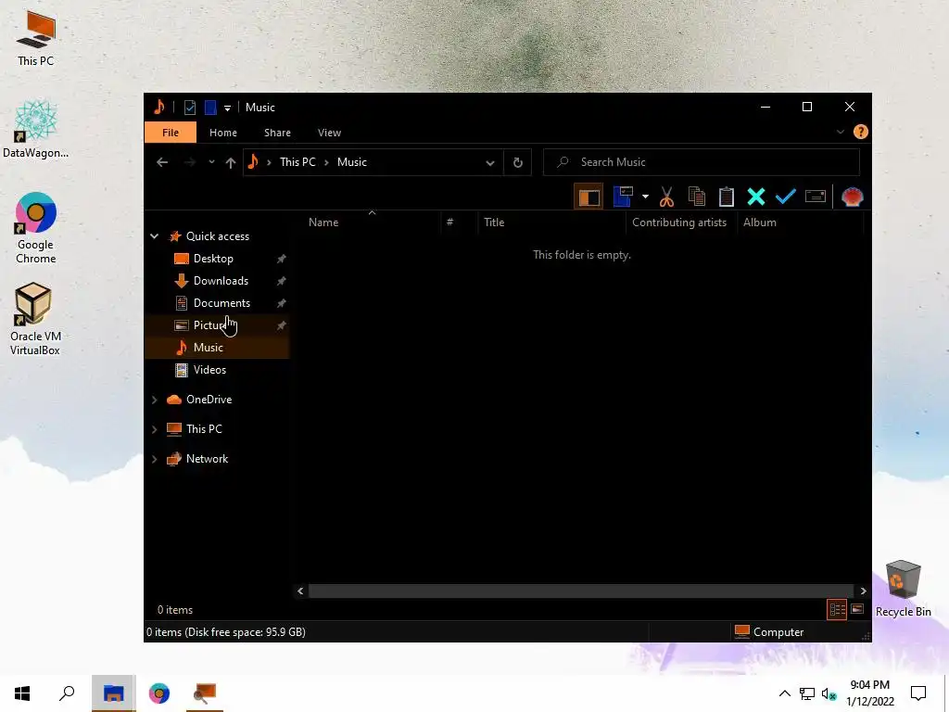Launch Oracle VM VirtualBox desktop shortcut
This screenshot has width=949, height=712.
pyautogui.click(x=35, y=319)
